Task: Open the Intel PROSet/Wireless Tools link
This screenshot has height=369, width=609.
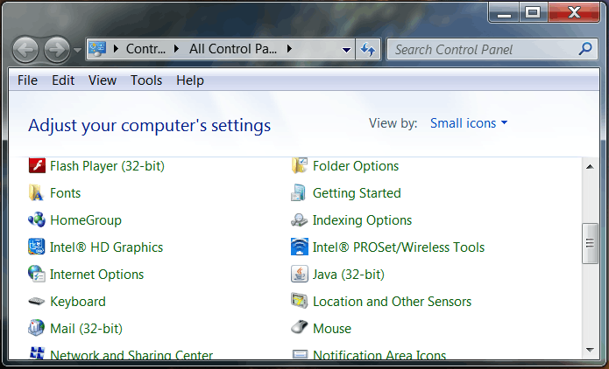Action: click(399, 247)
